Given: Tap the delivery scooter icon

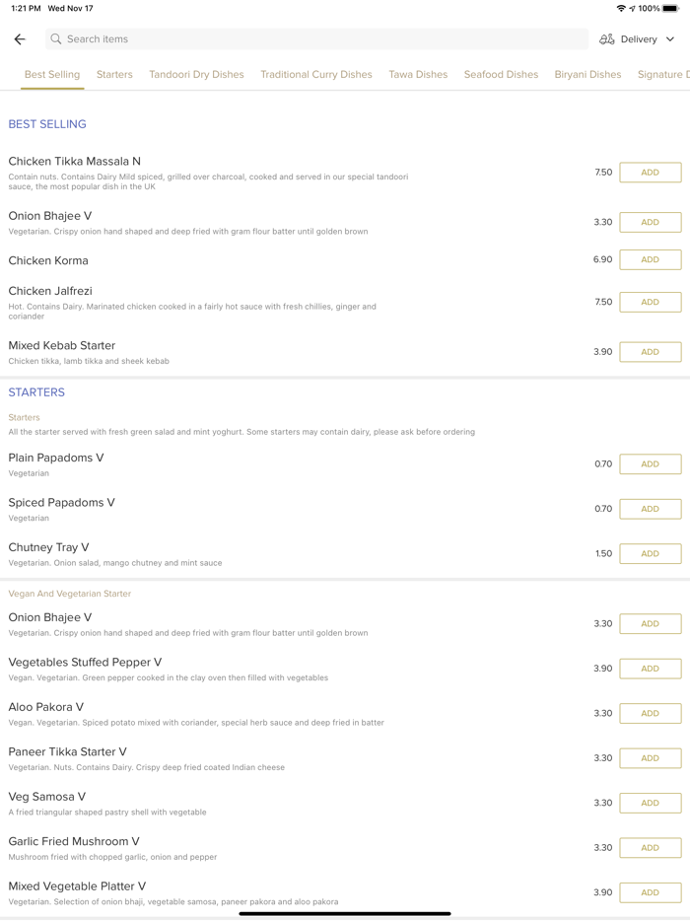Looking at the screenshot, I should pos(607,39).
